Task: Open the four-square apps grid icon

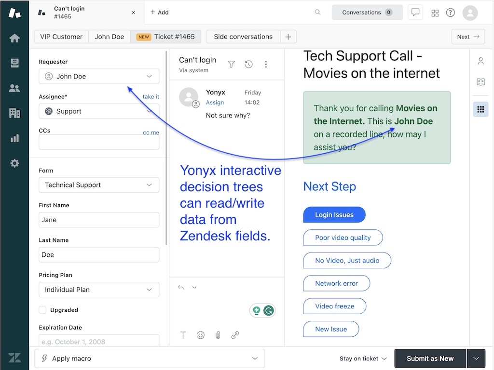Action: pos(435,13)
